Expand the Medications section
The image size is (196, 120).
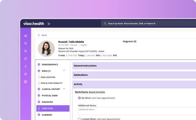(x=134, y=75)
